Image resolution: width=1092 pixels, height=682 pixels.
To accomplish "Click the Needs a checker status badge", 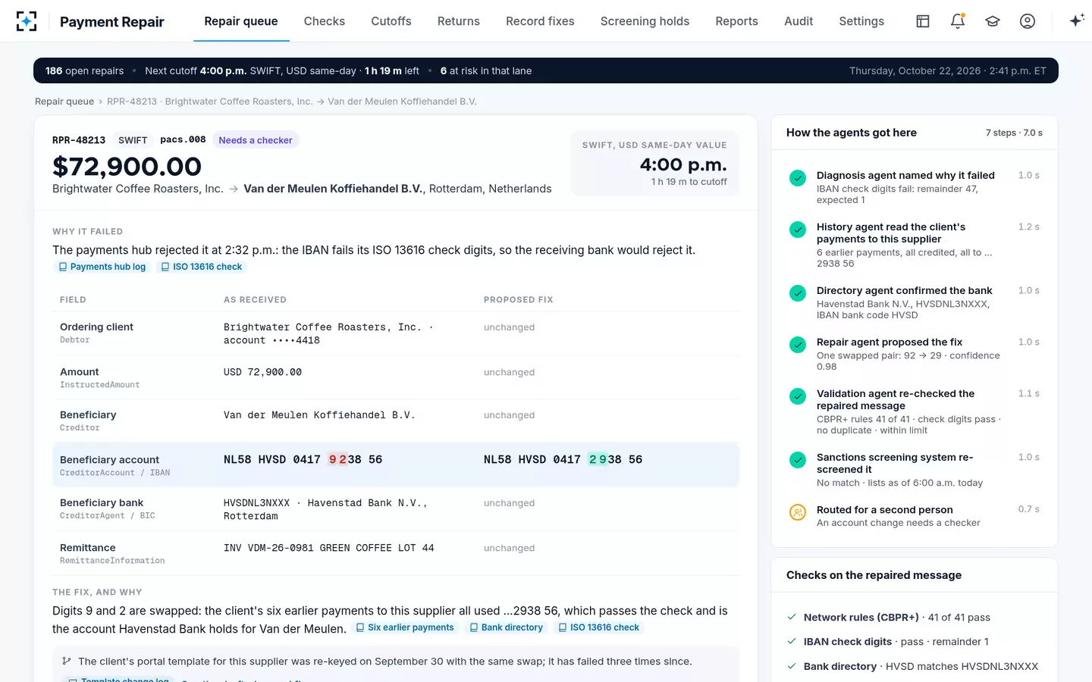I will click(256, 140).
